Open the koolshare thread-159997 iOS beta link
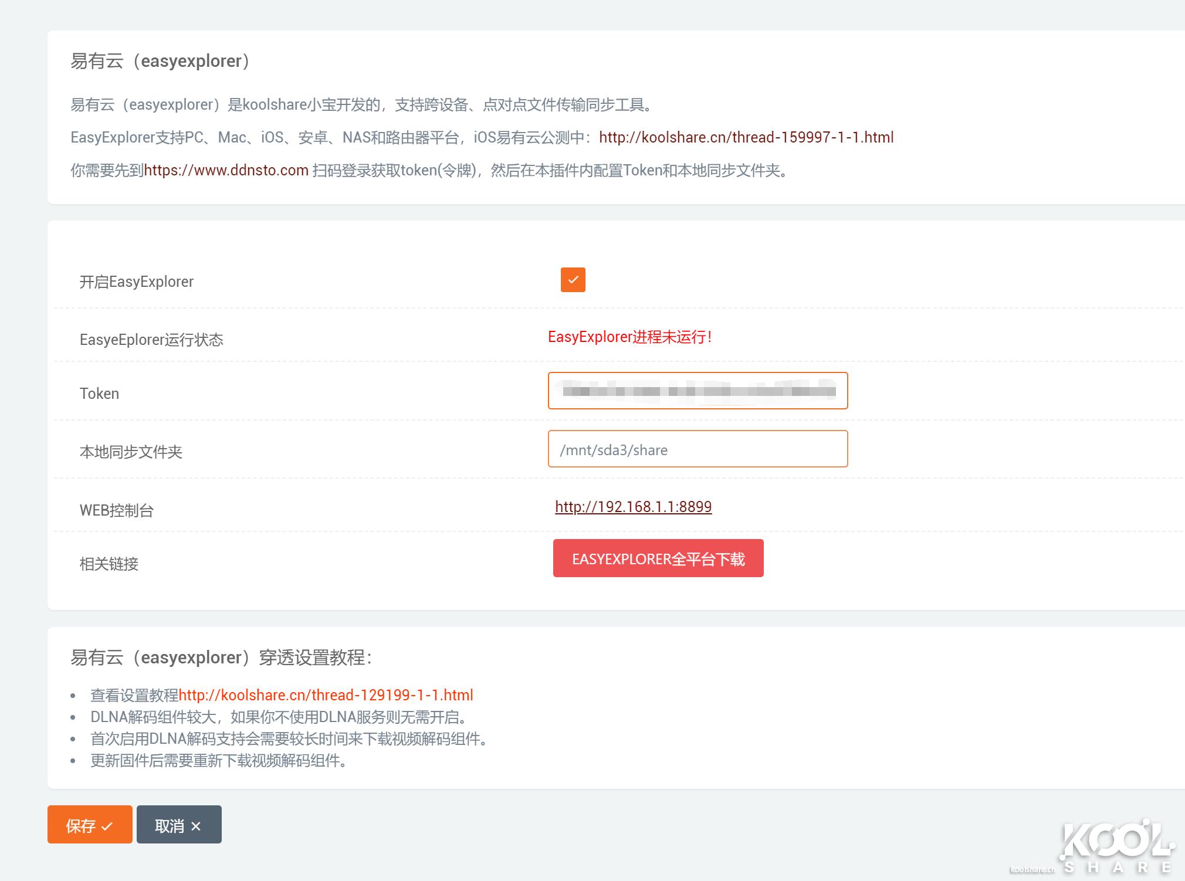This screenshot has width=1185, height=881. click(746, 137)
